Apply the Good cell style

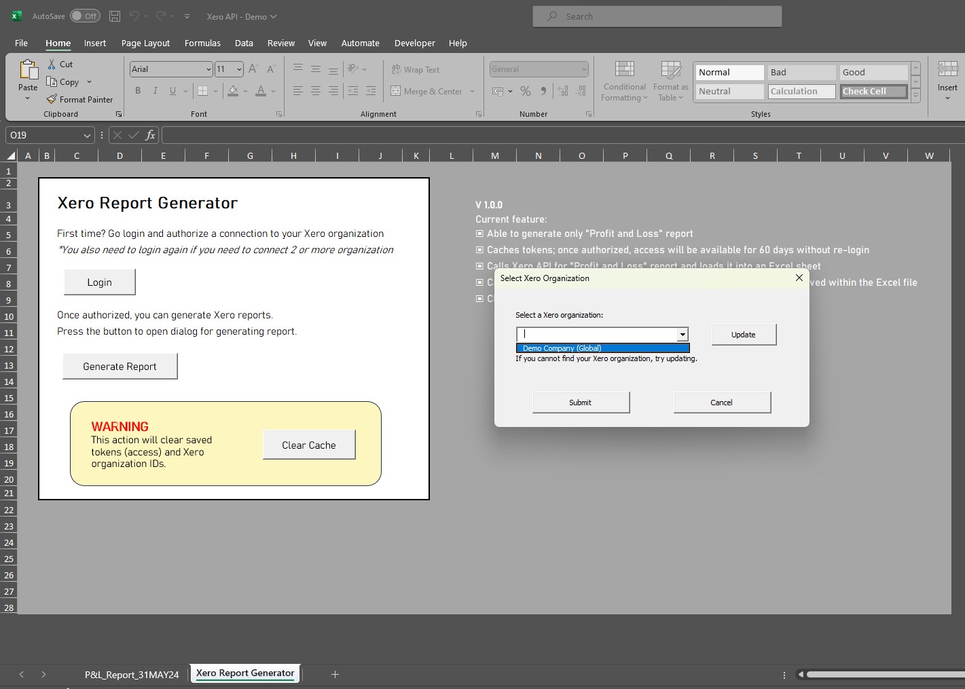click(873, 72)
